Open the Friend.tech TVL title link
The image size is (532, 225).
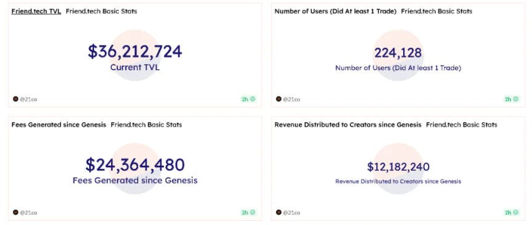[x=36, y=11]
